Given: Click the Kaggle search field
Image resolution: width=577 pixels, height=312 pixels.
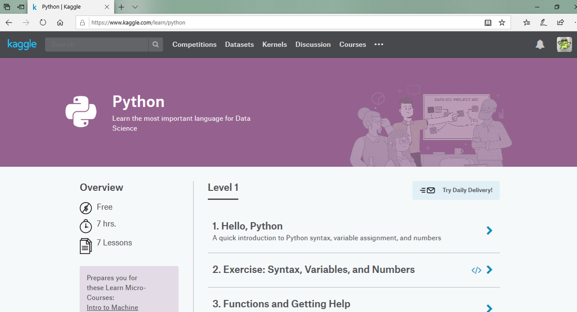Looking at the screenshot, I should 96,45.
